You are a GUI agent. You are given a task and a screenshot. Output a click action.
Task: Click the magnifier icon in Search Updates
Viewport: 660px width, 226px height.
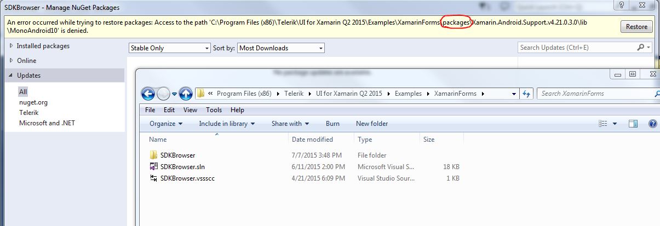tap(641, 48)
